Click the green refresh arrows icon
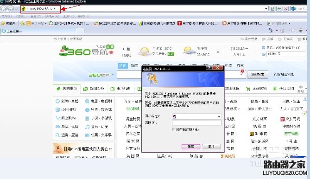The image size is (310, 179). (279, 9)
